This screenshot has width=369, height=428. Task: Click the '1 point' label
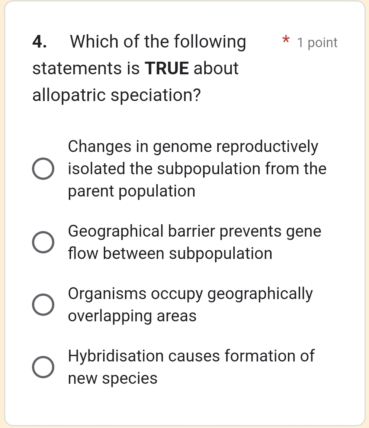pyautogui.click(x=317, y=43)
